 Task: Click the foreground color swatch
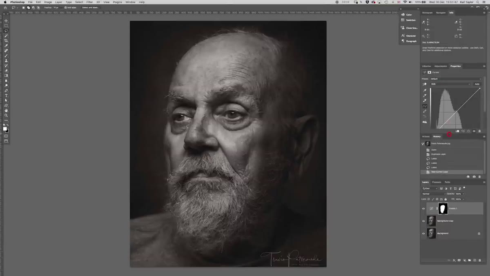click(5, 129)
